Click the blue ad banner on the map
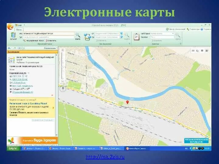The width and height of the screenshot is (219, 164). click(196, 141)
